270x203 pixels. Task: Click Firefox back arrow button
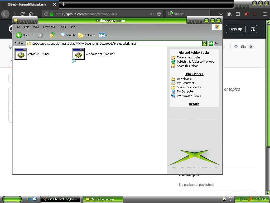[5, 14]
